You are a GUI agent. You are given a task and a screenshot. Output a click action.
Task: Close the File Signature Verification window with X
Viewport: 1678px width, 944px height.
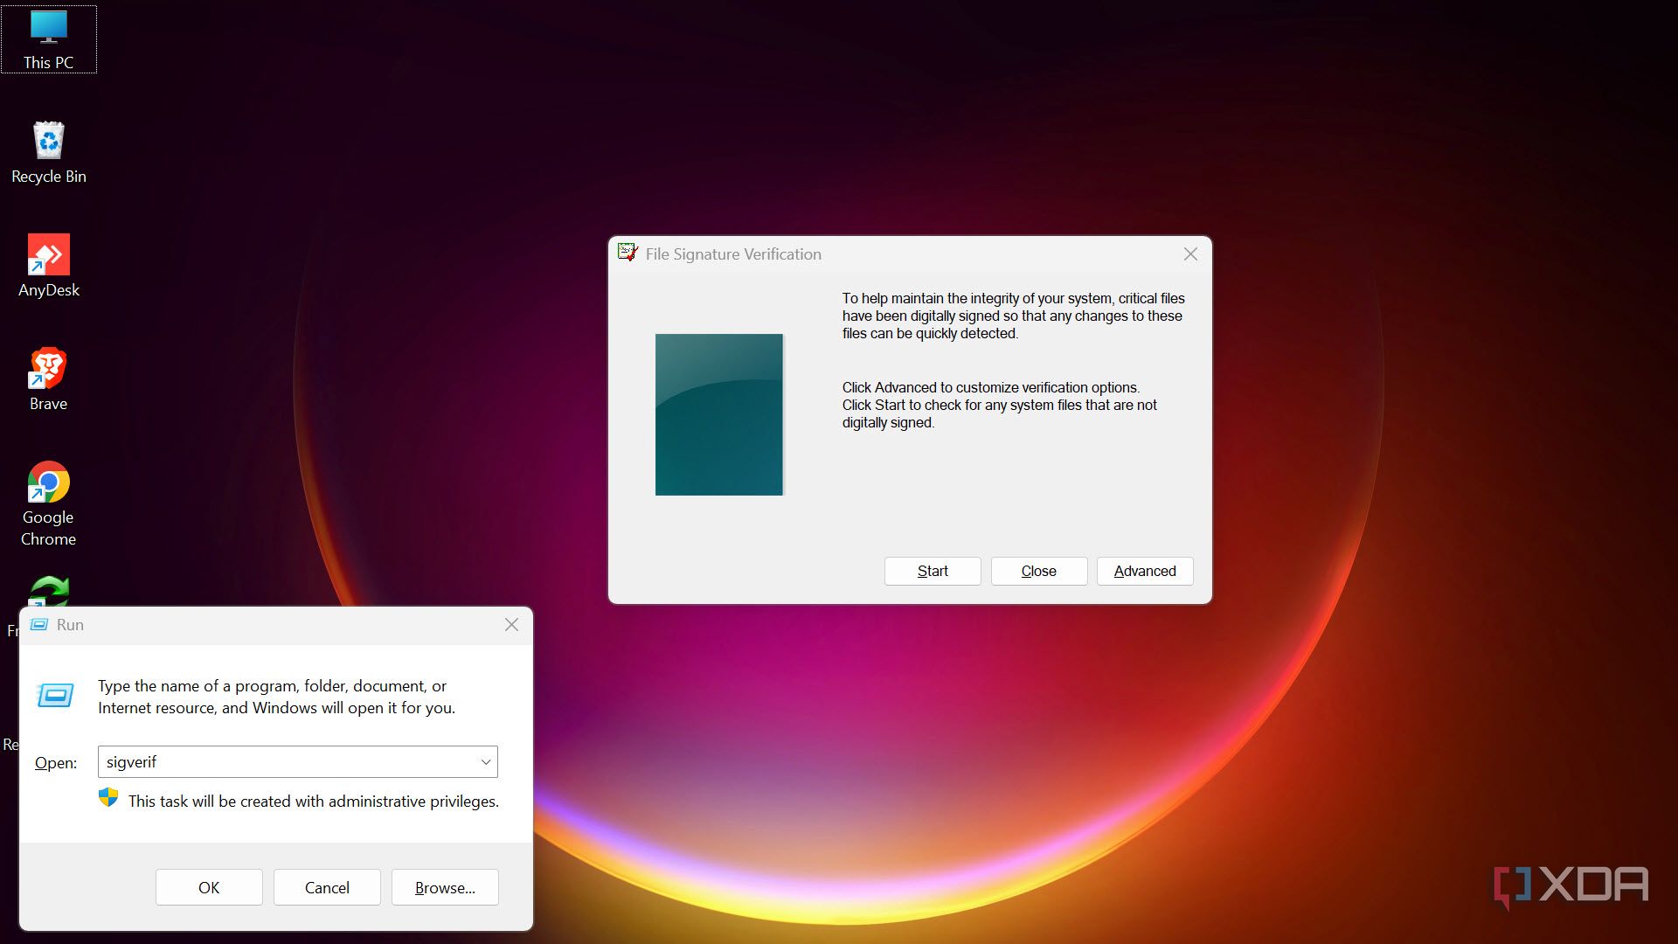pos(1190,254)
